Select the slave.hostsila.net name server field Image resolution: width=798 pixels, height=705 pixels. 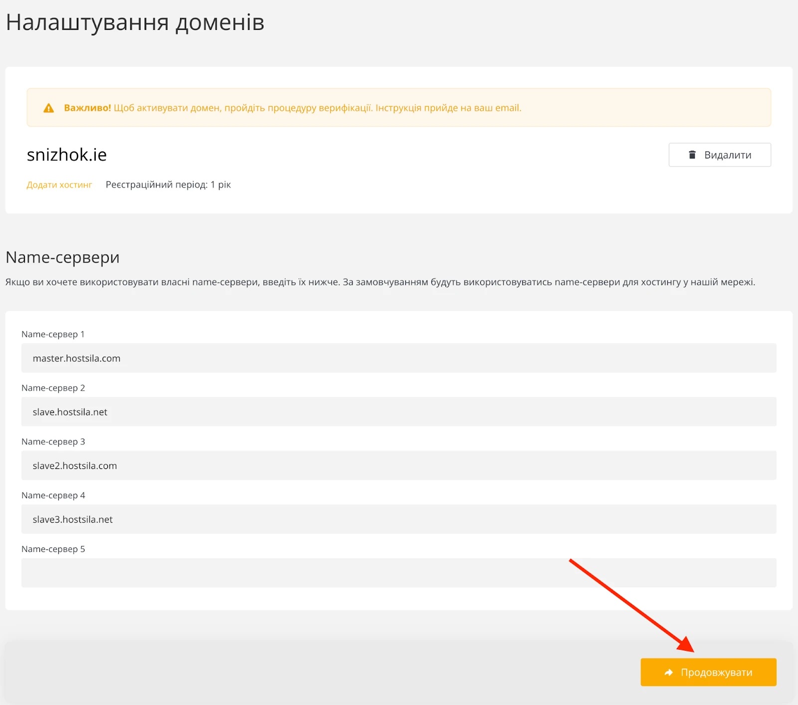click(399, 412)
